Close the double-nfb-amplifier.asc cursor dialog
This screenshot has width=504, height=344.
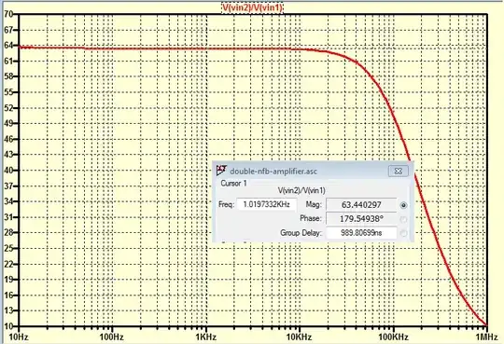pyautogui.click(x=399, y=171)
